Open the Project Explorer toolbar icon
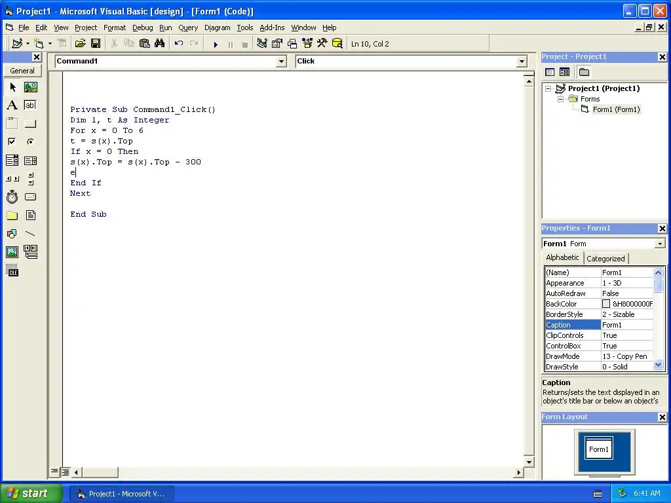The width and height of the screenshot is (671, 503). [x=262, y=44]
